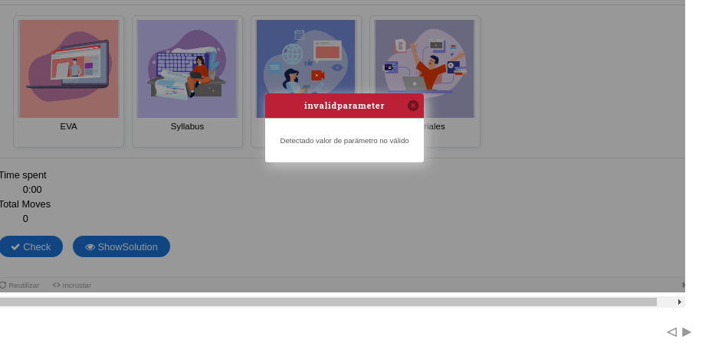This screenshot has height=349, width=712.
Task: Click the Incrustar embed link
Action: tap(72, 285)
